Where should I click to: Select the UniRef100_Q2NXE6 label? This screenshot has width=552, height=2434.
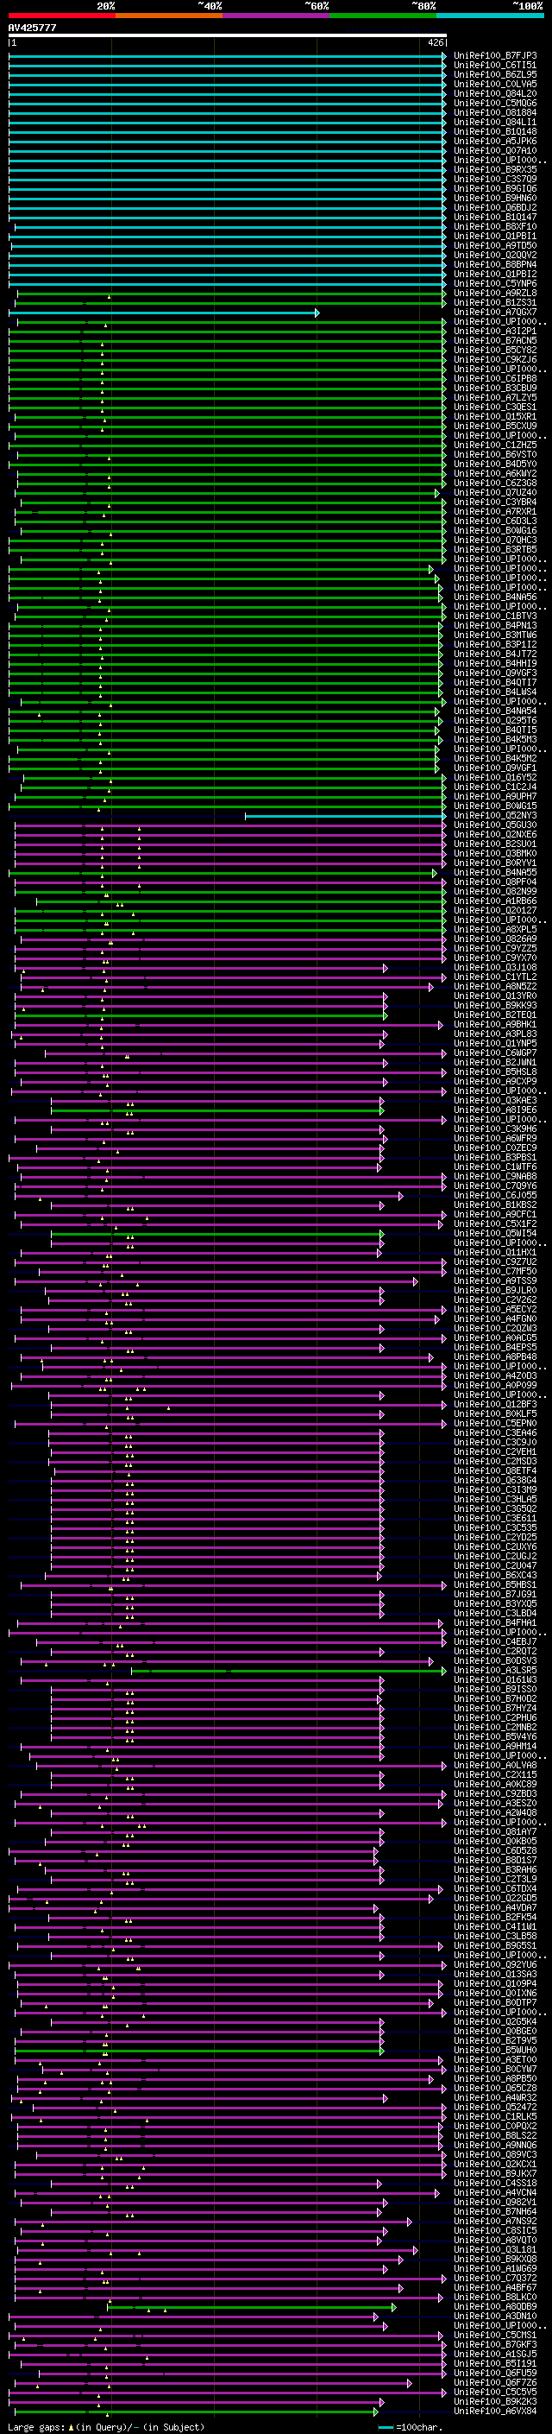tap(495, 834)
